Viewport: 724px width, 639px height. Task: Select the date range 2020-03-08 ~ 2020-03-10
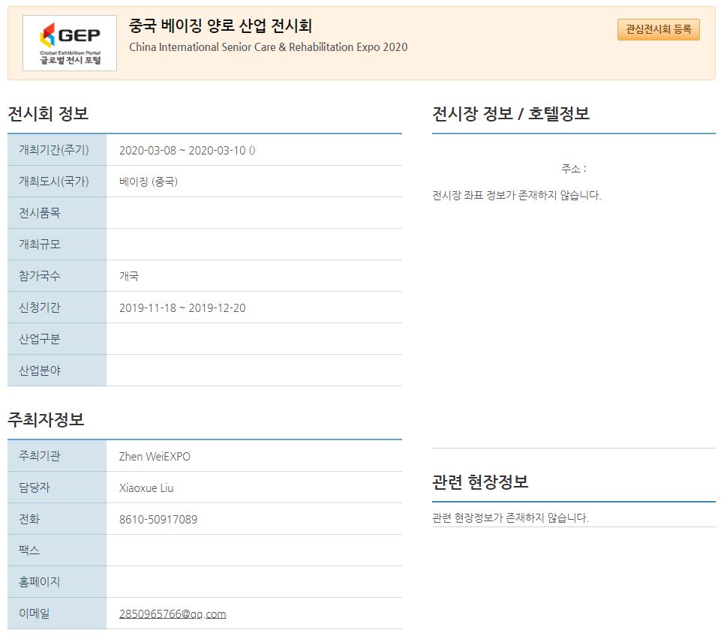pos(182,151)
